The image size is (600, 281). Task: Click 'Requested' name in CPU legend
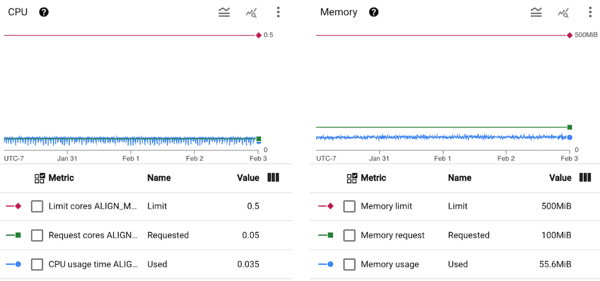[x=168, y=236]
